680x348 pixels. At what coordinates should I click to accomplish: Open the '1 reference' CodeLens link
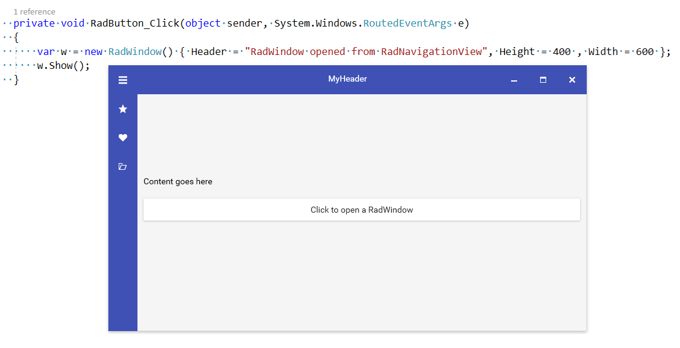pos(35,11)
